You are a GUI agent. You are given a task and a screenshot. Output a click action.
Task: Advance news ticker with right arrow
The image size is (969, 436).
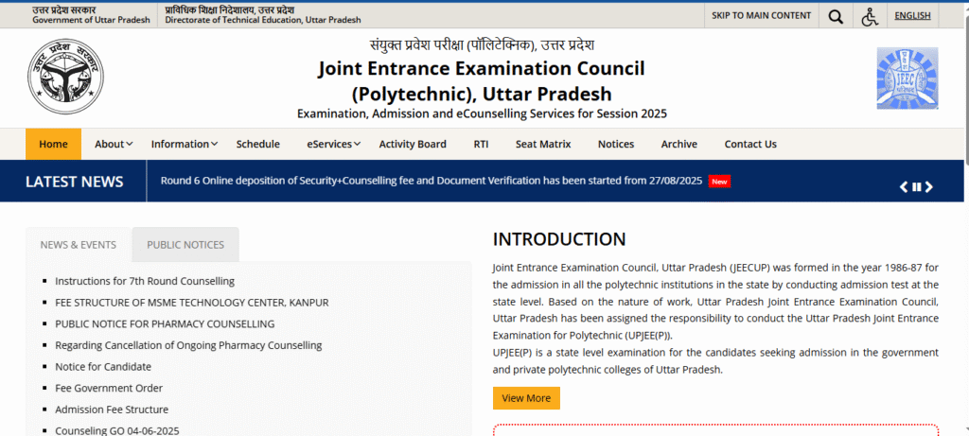[929, 187]
